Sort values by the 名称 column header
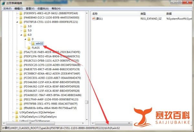 (x=115, y=14)
